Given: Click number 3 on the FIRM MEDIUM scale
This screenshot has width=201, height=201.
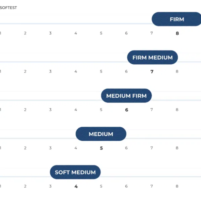Looking at the screenshot, I should click(50, 71).
